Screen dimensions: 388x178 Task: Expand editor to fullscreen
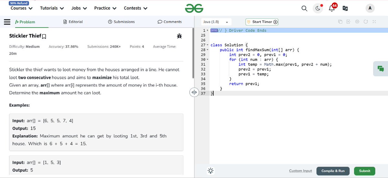tap(374, 22)
